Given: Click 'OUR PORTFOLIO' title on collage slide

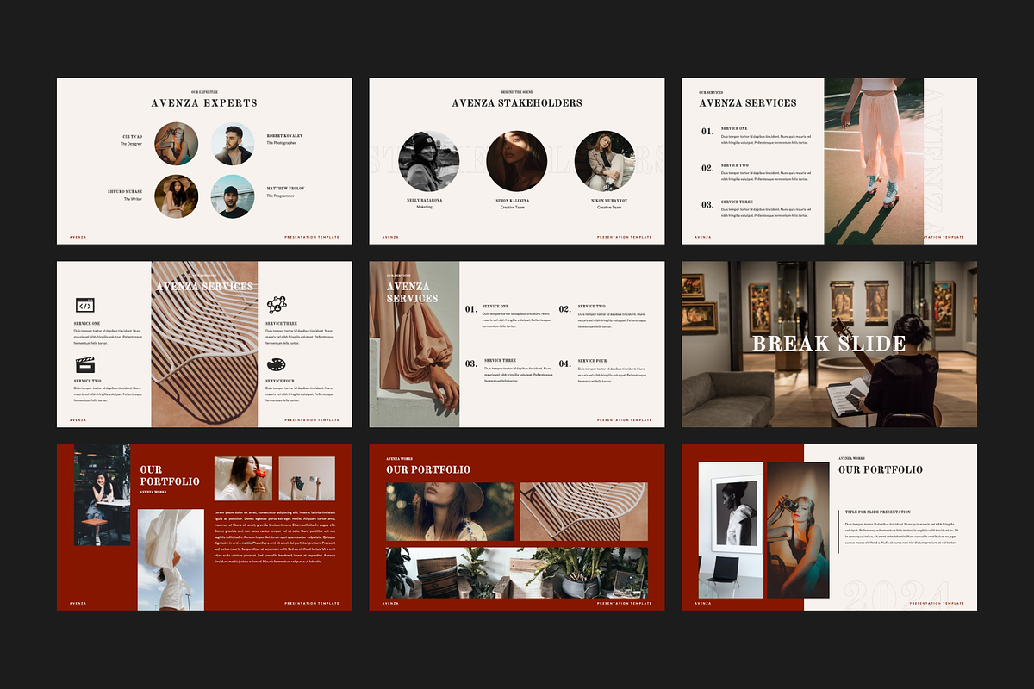Looking at the screenshot, I should click(x=428, y=469).
